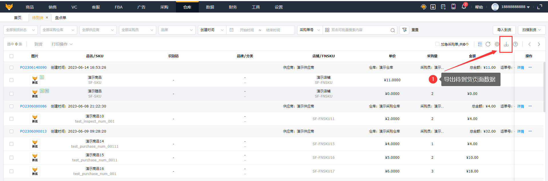Click 双击可批量搜索内容 search field
The image size is (548, 181).
click(x=360, y=30)
